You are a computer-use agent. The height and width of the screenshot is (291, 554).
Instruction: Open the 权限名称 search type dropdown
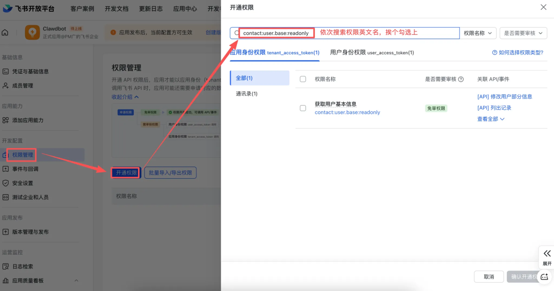pyautogui.click(x=478, y=33)
